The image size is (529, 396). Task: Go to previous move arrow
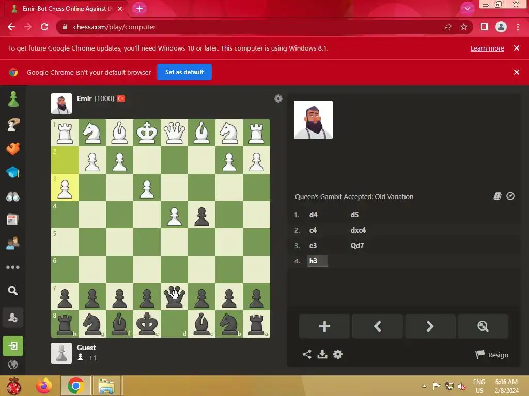coord(377,326)
